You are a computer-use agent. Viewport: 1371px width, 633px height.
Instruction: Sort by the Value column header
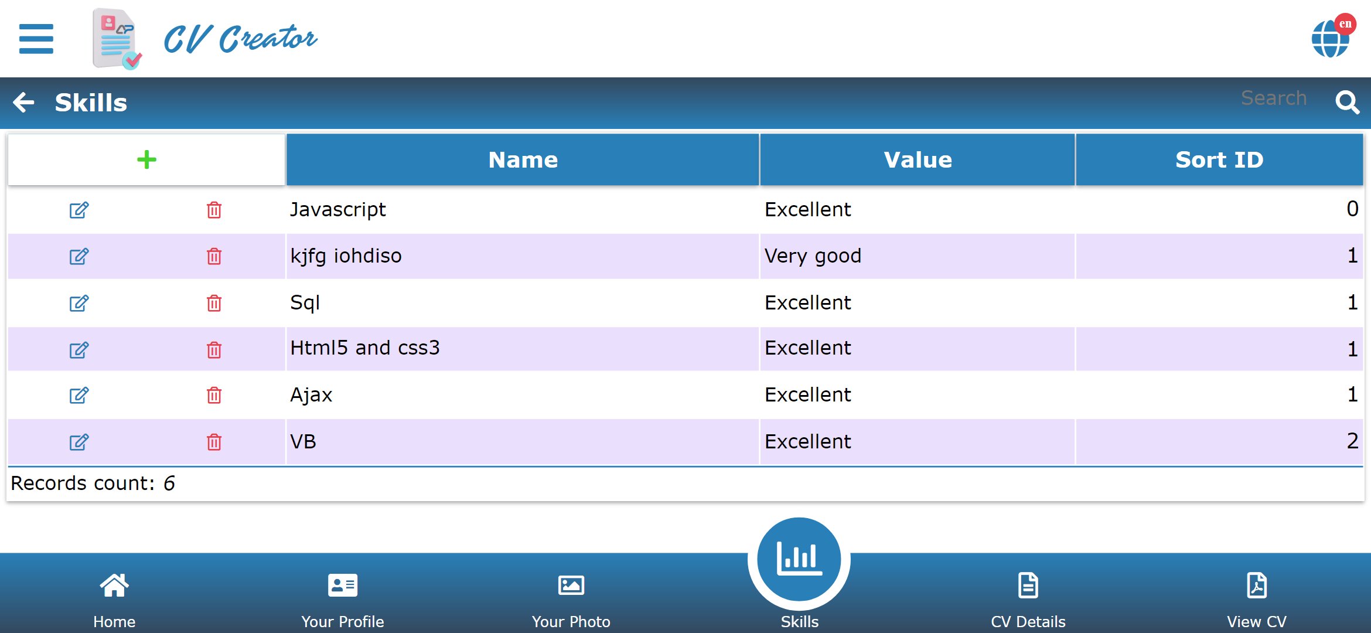pos(917,159)
